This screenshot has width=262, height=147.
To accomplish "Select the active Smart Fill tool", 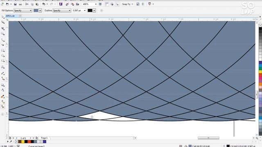I will (x=3, y=107).
